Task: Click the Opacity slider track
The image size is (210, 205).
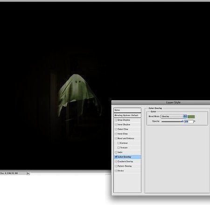Action: [x=172, y=121]
